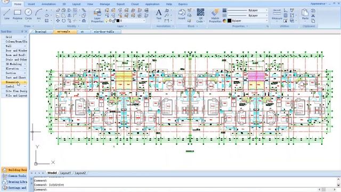The height and width of the screenshot is (192, 341).
Task: Open the Wall tool box category
Action: 14,46
